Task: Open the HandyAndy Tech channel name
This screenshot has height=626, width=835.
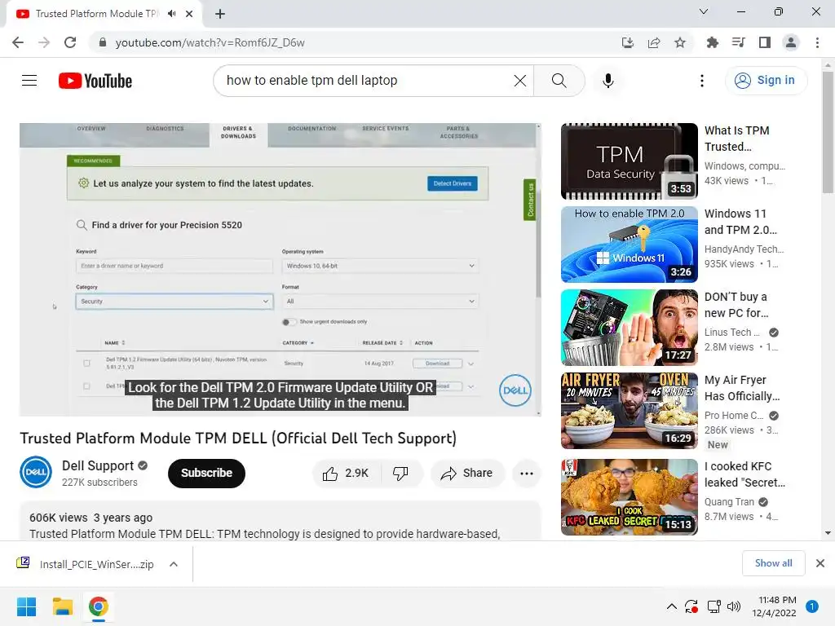Action: [744, 249]
